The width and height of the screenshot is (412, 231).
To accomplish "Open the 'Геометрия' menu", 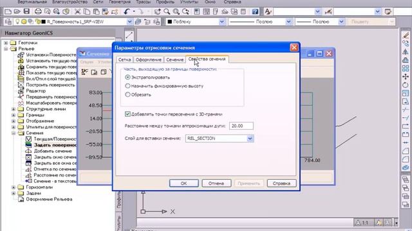I will click(x=120, y=2).
